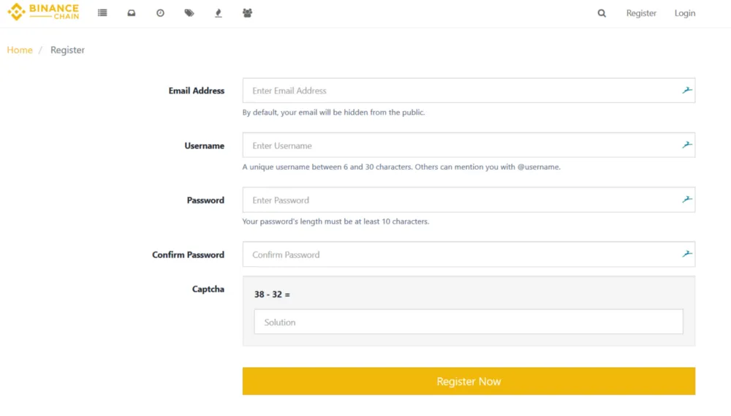Click the Home breadcrumb link
Image resolution: width=731 pixels, height=416 pixels.
point(20,50)
